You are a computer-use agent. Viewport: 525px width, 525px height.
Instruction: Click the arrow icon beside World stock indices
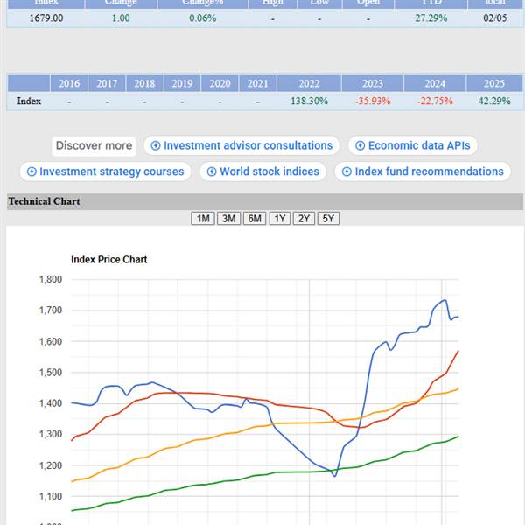point(212,171)
